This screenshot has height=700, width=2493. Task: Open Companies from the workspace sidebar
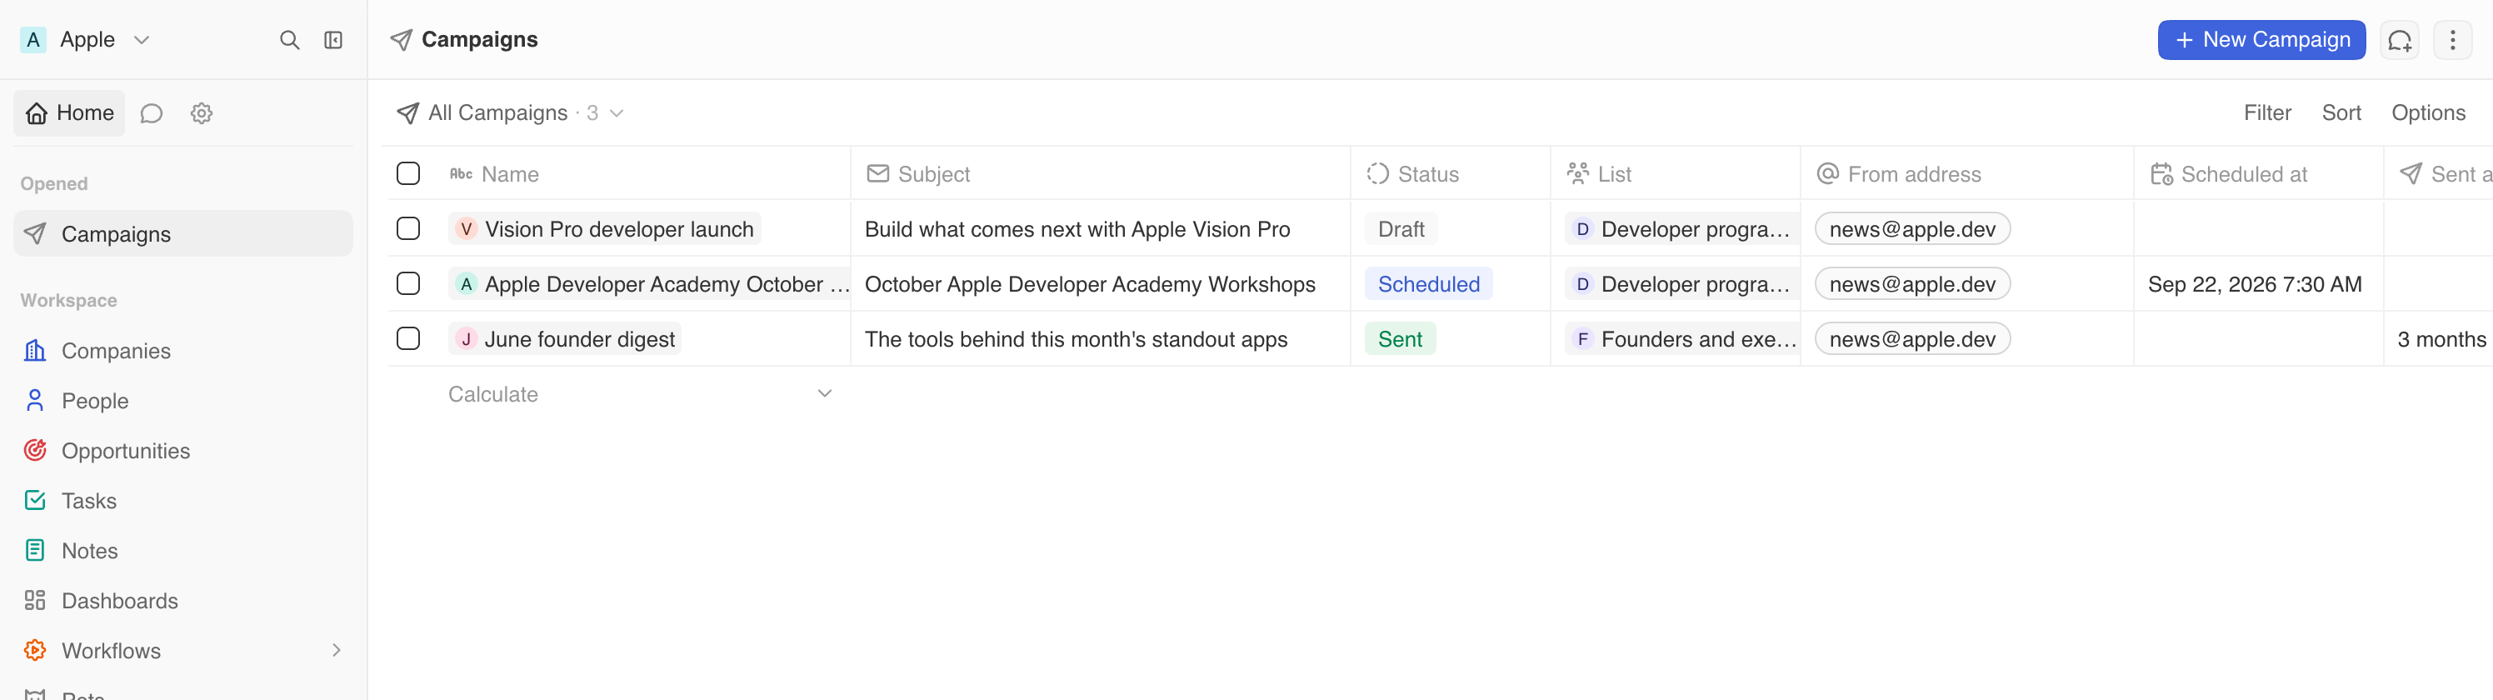[116, 351]
